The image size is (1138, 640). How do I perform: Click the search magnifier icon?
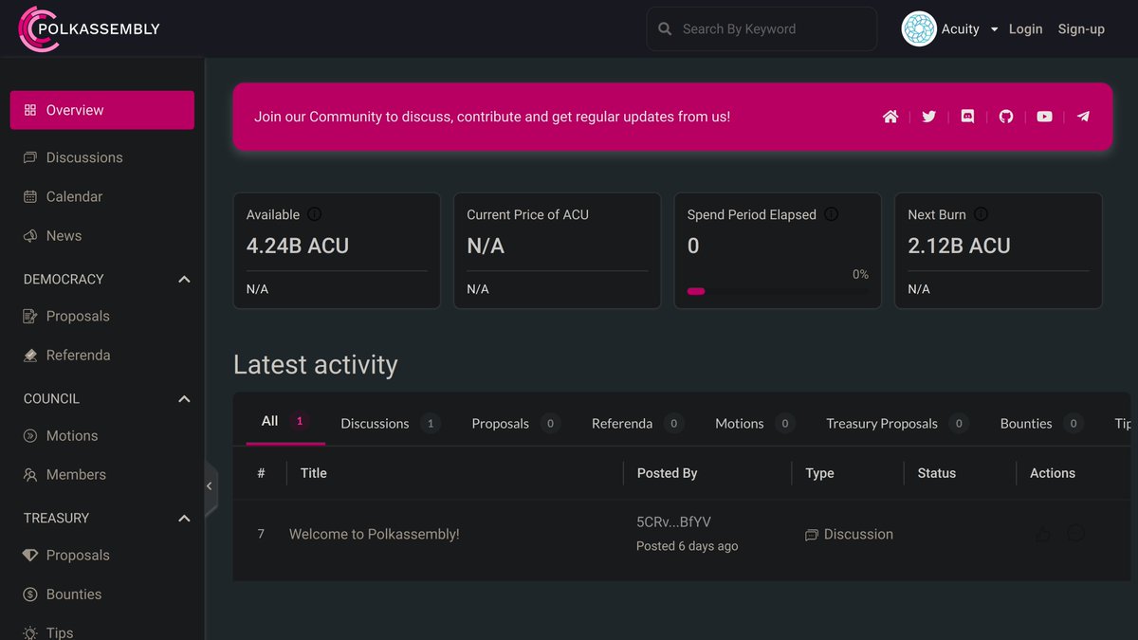[x=665, y=29]
